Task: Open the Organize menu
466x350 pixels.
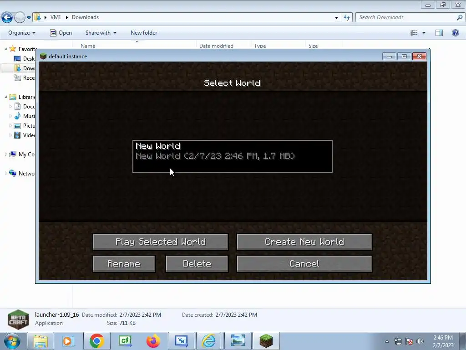Action: pos(22,33)
